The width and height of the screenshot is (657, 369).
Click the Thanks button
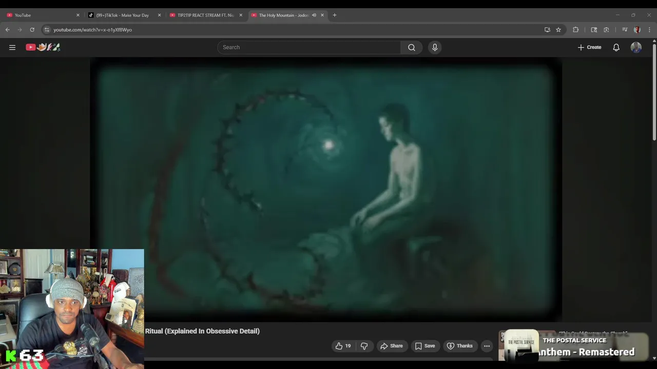click(460, 346)
